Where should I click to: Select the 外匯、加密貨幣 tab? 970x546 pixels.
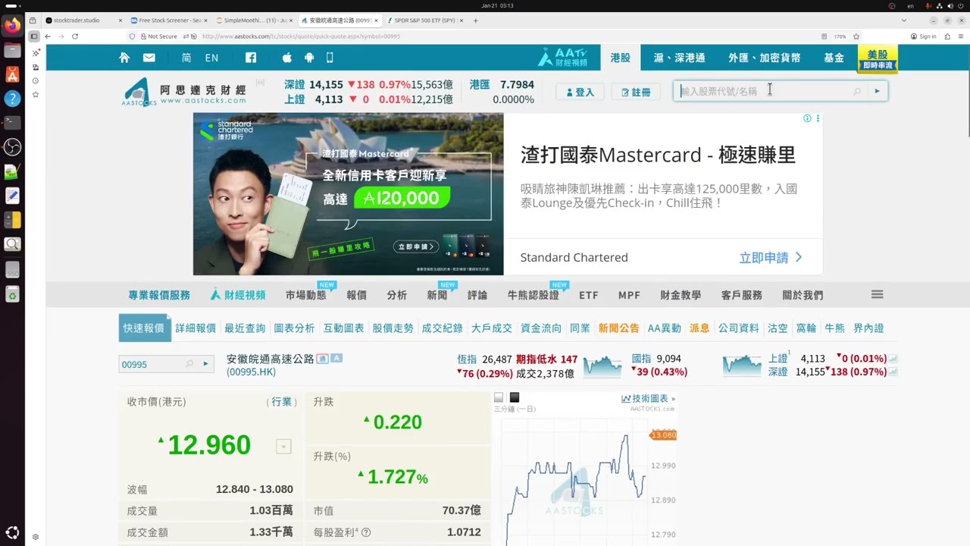[x=764, y=58]
